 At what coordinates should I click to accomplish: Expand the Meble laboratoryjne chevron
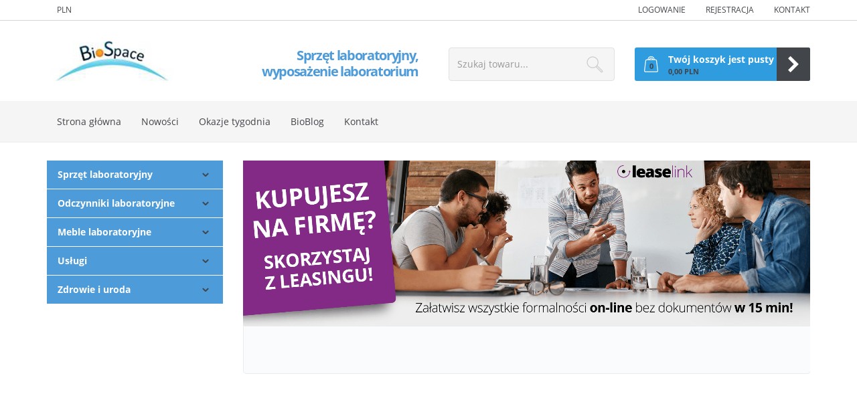tap(206, 232)
